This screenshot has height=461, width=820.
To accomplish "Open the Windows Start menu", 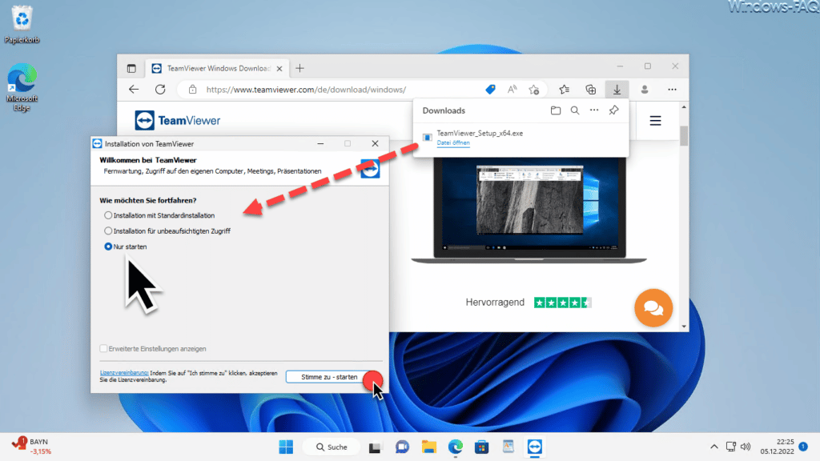I will click(x=286, y=447).
